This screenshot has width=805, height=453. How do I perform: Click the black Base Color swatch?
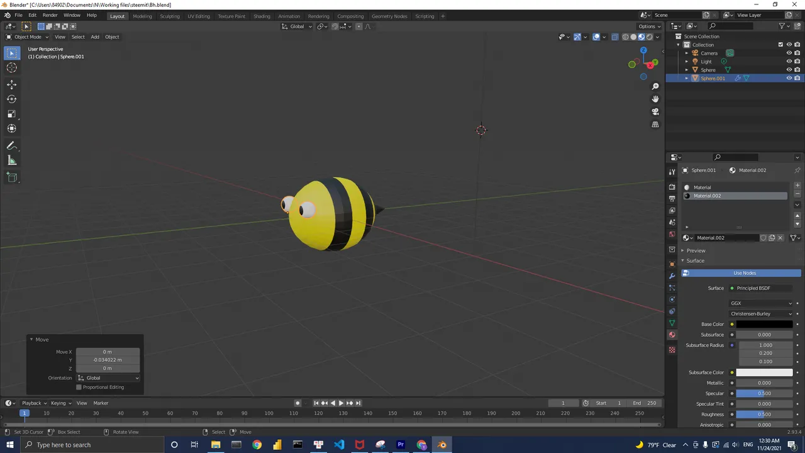[764, 324]
